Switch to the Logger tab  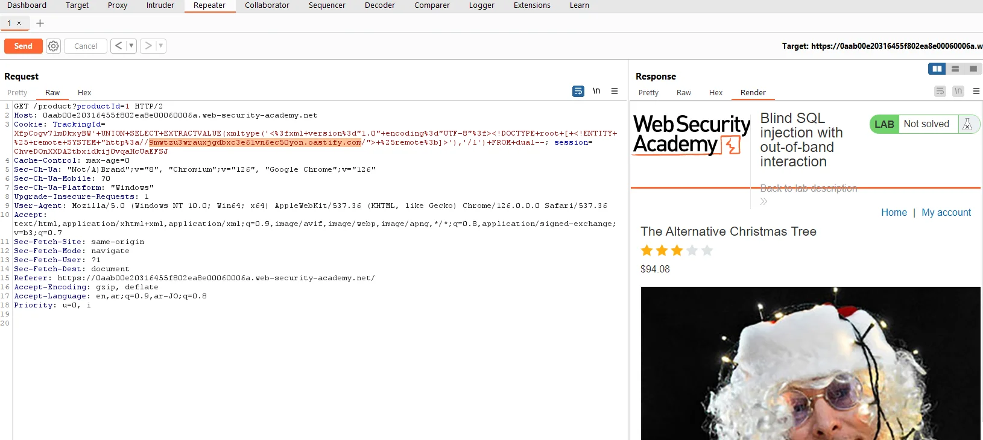[482, 5]
